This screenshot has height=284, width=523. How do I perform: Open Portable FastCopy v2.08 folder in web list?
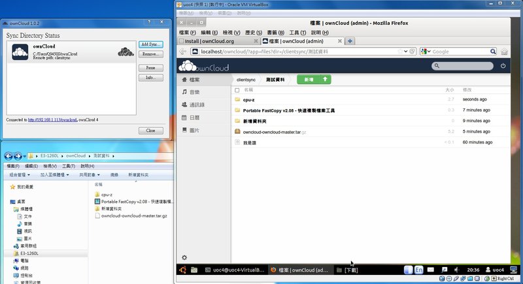pyautogui.click(x=289, y=110)
